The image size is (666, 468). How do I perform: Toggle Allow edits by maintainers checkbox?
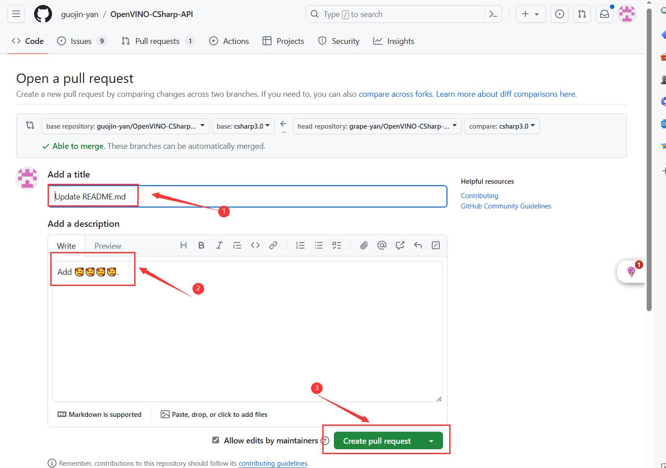(x=216, y=440)
